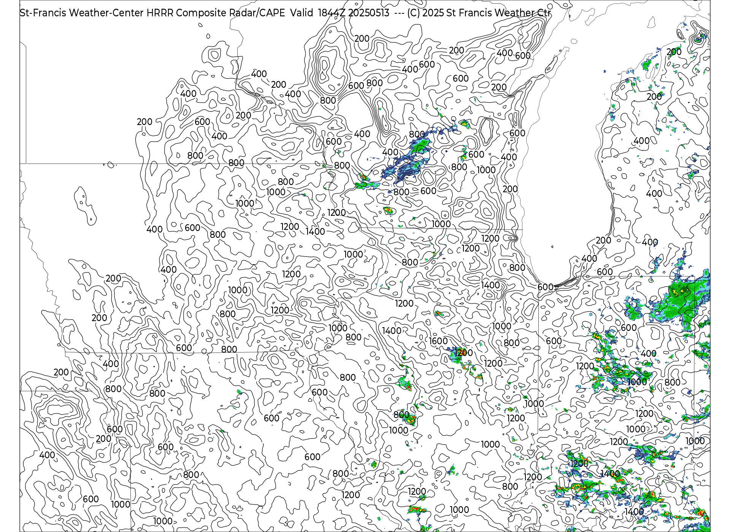
Task: Click the 1600 CAPE contour label
Action: tap(438, 341)
